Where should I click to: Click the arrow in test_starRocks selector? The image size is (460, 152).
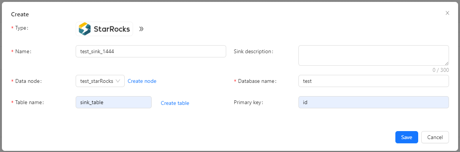click(118, 81)
